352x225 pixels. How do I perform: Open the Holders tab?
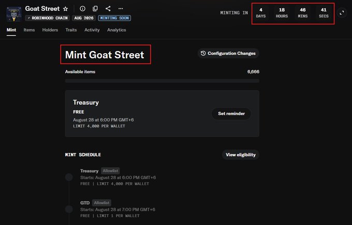50,30
